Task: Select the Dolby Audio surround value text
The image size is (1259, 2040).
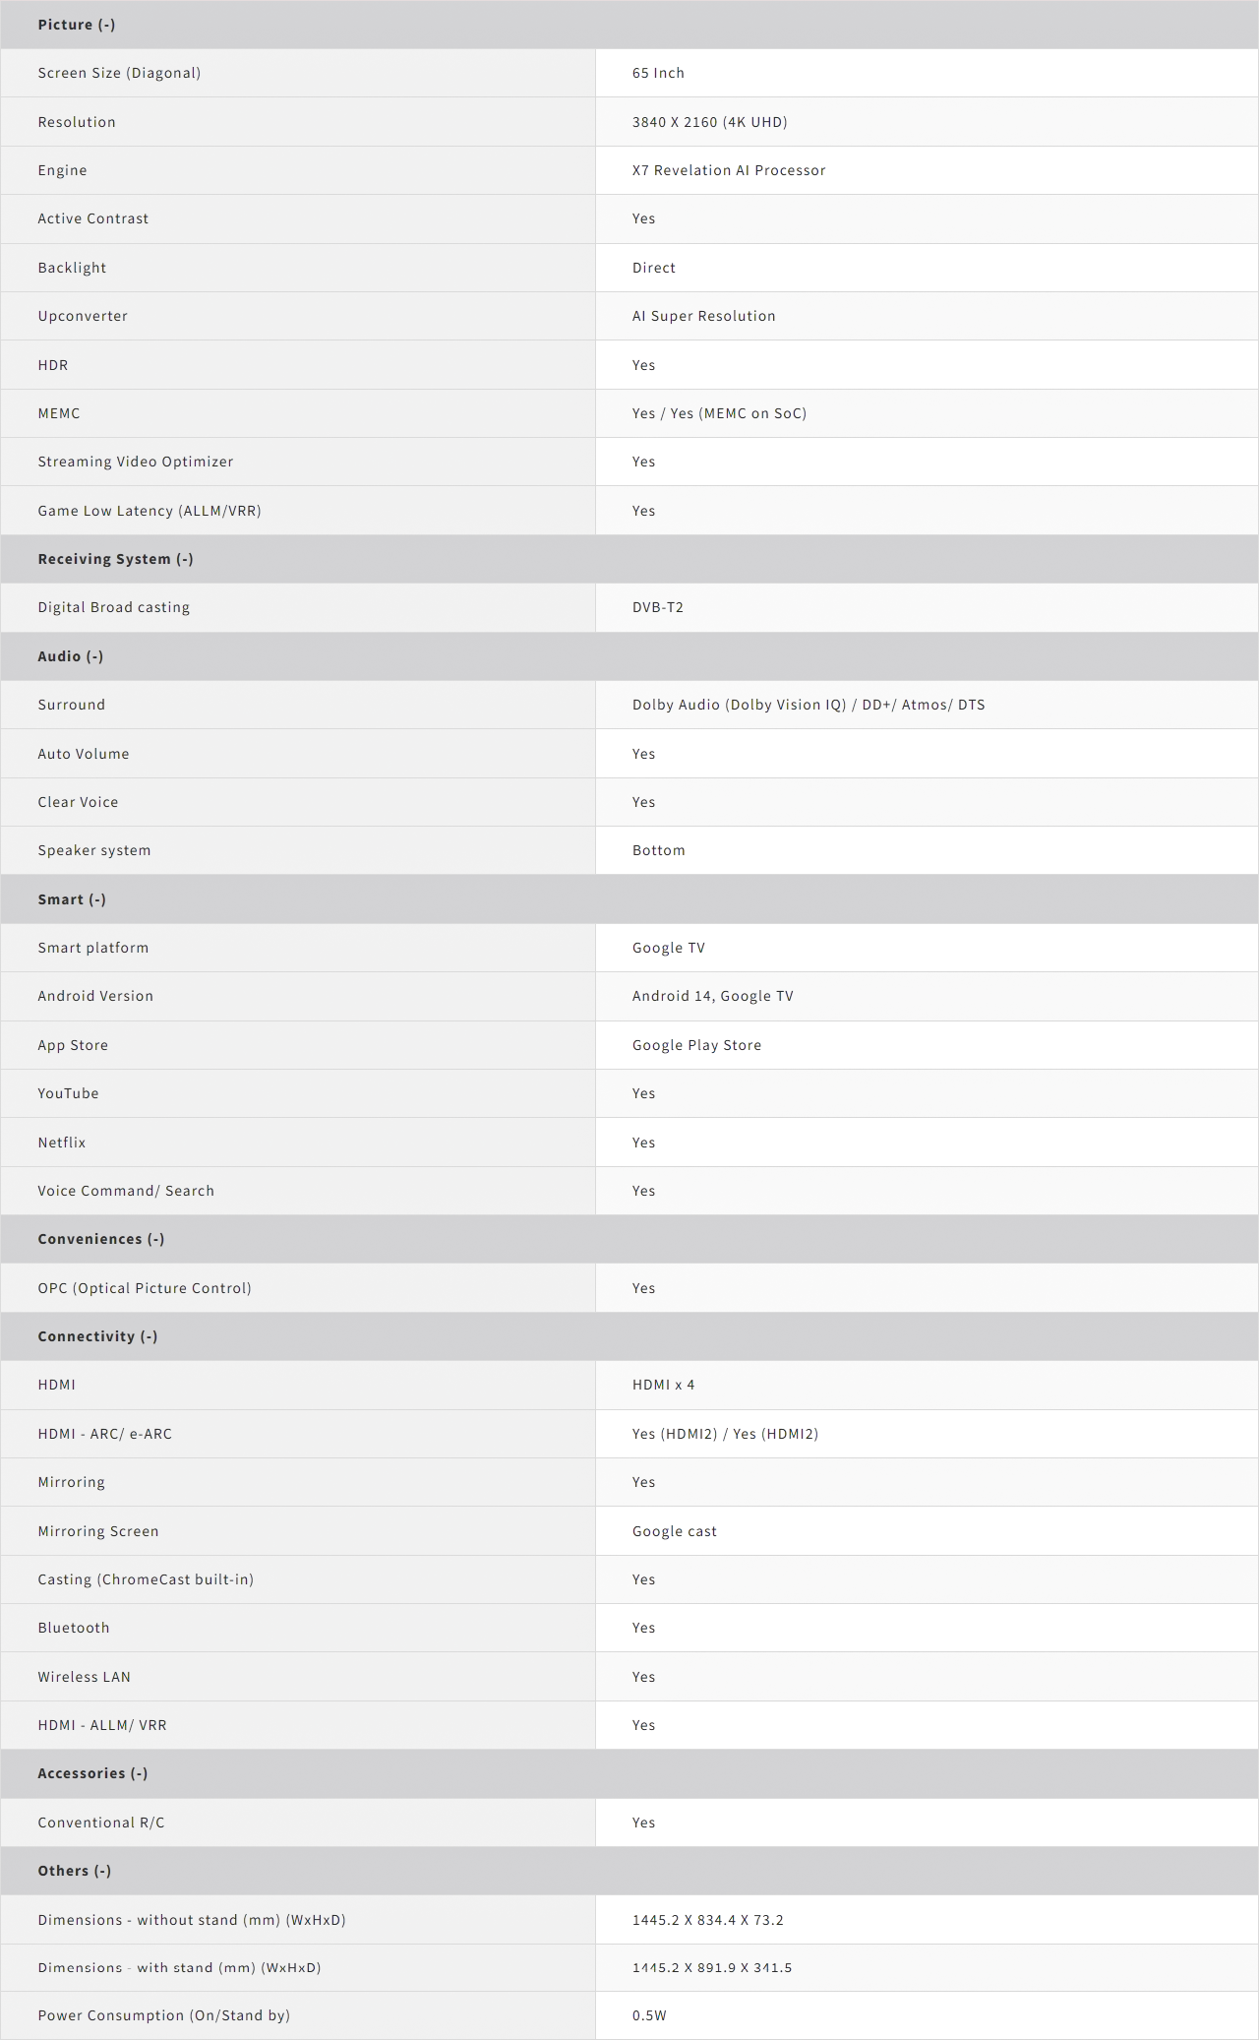Action: (x=809, y=705)
